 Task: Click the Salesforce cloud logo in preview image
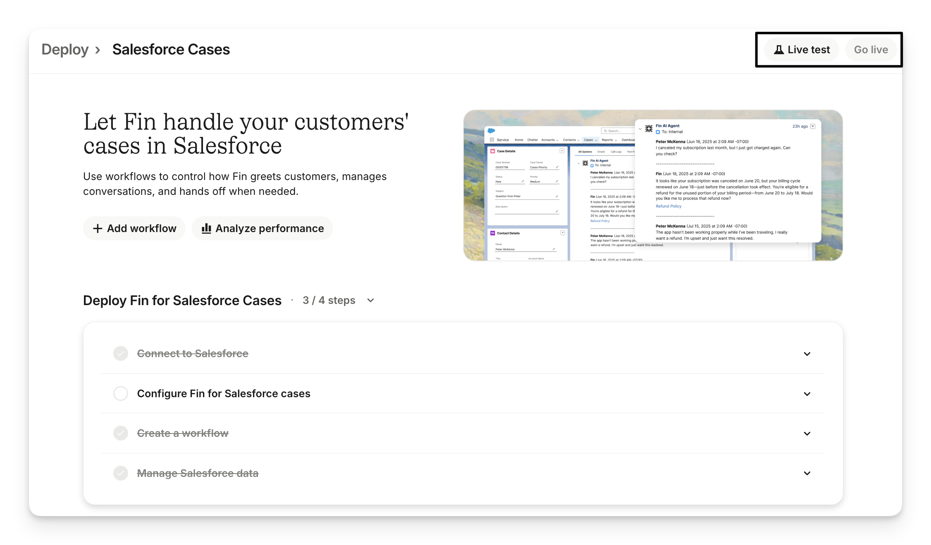491,131
